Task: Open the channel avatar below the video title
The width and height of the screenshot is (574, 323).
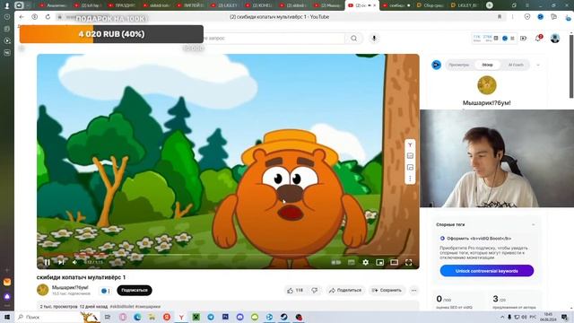Action: click(43, 290)
